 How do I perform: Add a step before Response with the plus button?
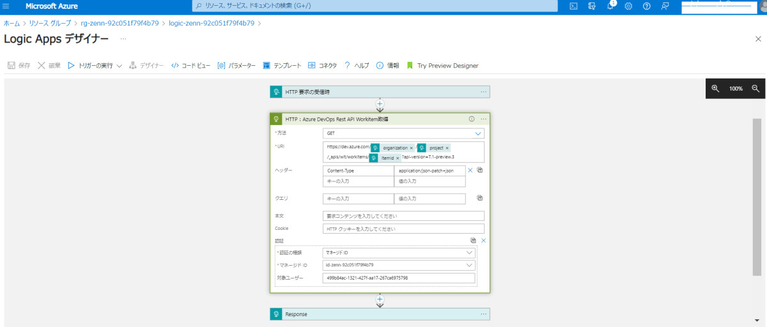tap(380, 299)
